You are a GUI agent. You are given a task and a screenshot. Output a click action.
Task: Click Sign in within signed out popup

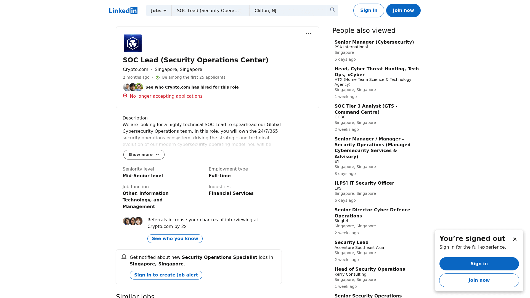click(x=479, y=264)
